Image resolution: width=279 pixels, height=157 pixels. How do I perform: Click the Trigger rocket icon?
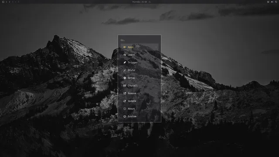125,62
